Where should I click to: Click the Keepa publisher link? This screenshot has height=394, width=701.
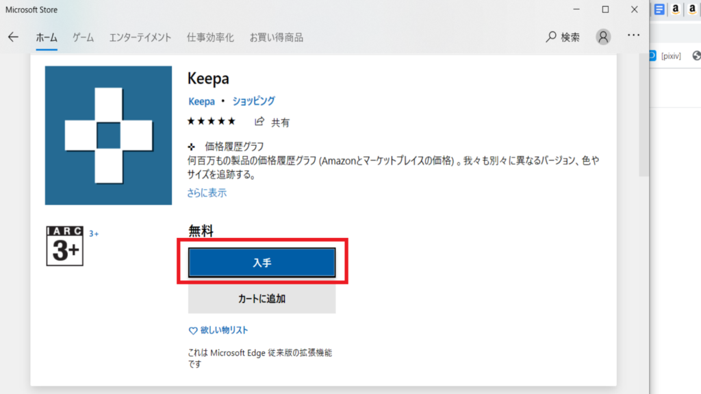pos(202,101)
